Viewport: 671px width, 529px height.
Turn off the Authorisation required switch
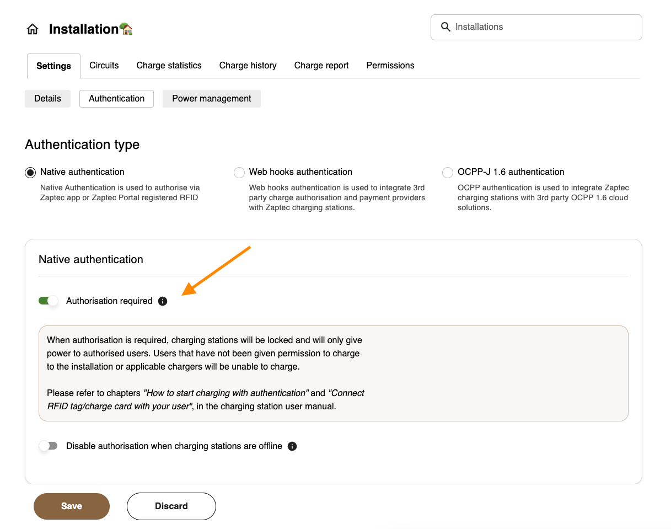click(48, 301)
